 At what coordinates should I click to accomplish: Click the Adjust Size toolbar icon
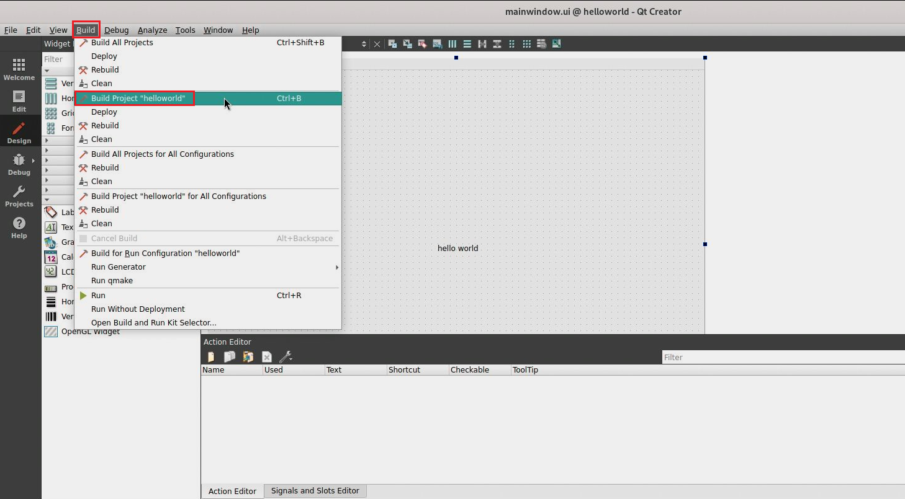[x=556, y=44]
